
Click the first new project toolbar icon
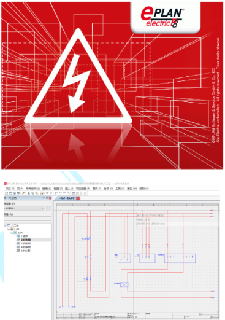pos(6,193)
